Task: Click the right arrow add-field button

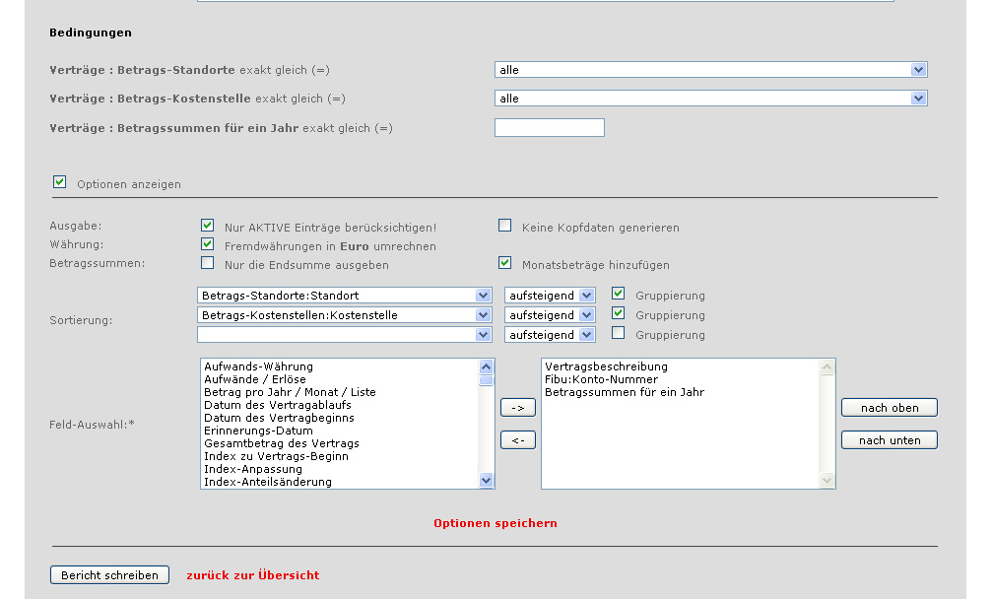Action: click(x=517, y=407)
